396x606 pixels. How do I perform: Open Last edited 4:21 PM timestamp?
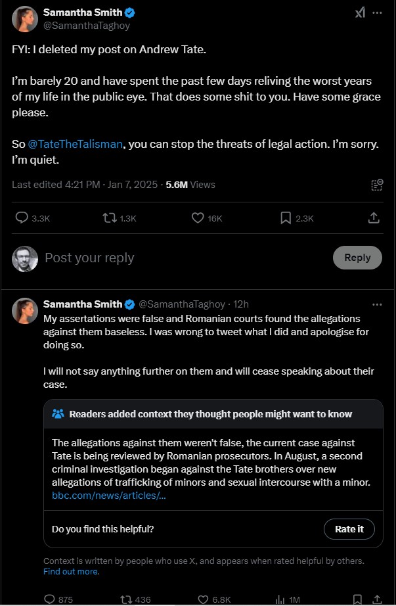click(x=56, y=185)
